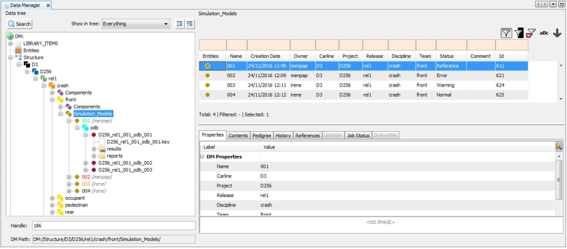
Task: Click the Structure node icon
Action: click(19, 57)
